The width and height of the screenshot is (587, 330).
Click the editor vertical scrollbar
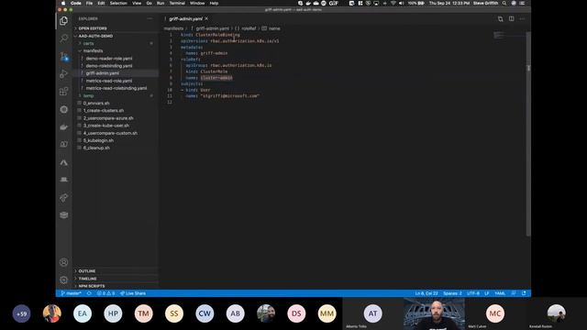point(528,134)
